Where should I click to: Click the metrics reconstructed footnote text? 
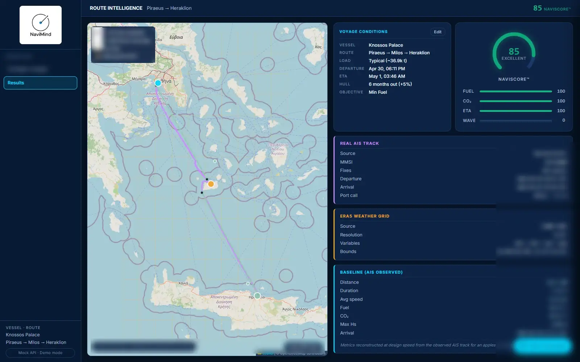418,345
